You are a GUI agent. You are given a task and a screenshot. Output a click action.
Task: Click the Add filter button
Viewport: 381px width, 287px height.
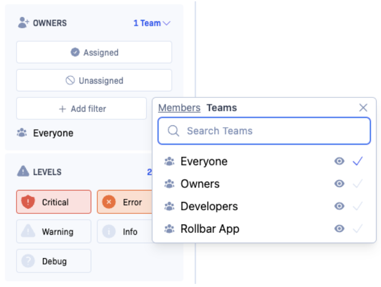point(82,109)
